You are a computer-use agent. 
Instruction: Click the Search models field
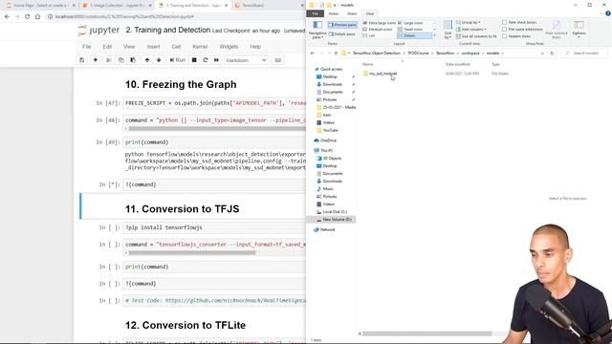coord(584,54)
